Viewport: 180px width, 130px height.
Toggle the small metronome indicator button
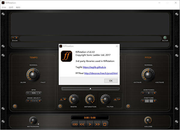pyautogui.click(x=38, y=124)
